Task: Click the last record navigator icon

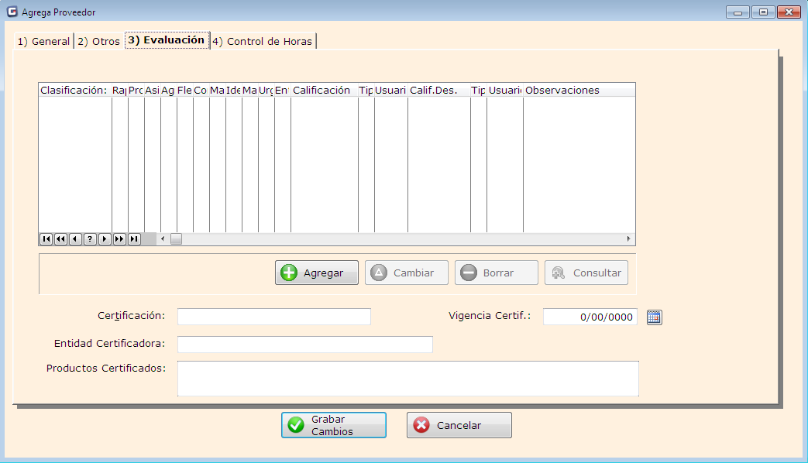Action: coord(133,238)
